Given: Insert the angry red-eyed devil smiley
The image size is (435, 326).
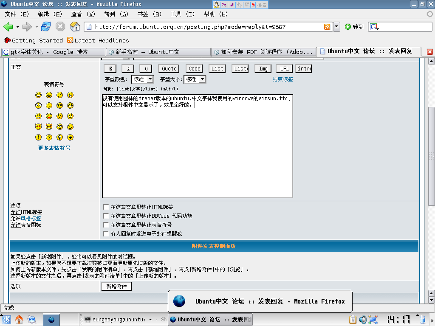Looking at the screenshot, I should point(38,126).
